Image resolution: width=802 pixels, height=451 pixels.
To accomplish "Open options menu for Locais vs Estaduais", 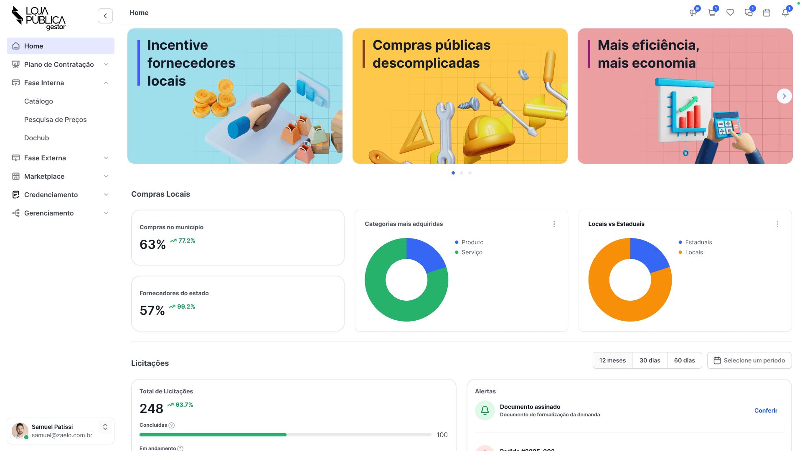I will point(777,224).
